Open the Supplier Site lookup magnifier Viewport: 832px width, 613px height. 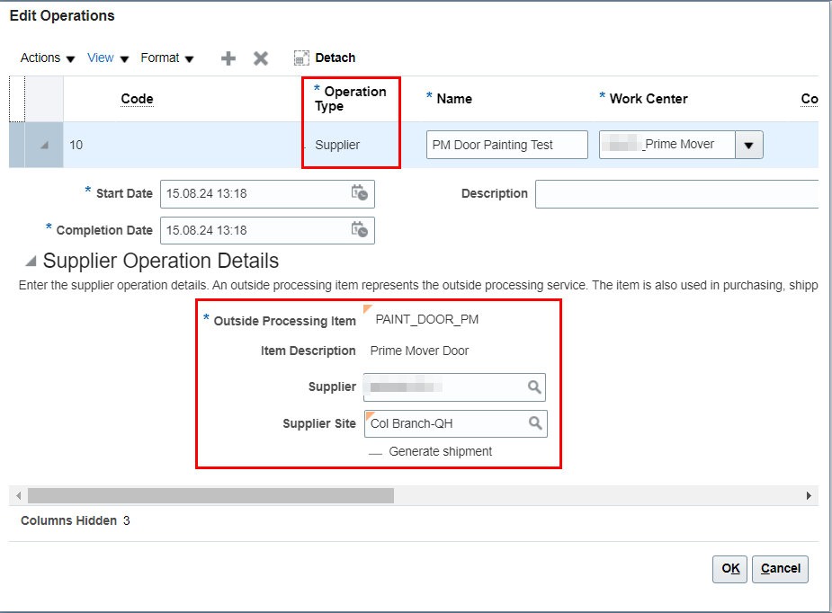[x=535, y=423]
